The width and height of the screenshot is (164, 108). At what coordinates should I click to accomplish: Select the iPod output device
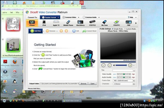44,23
